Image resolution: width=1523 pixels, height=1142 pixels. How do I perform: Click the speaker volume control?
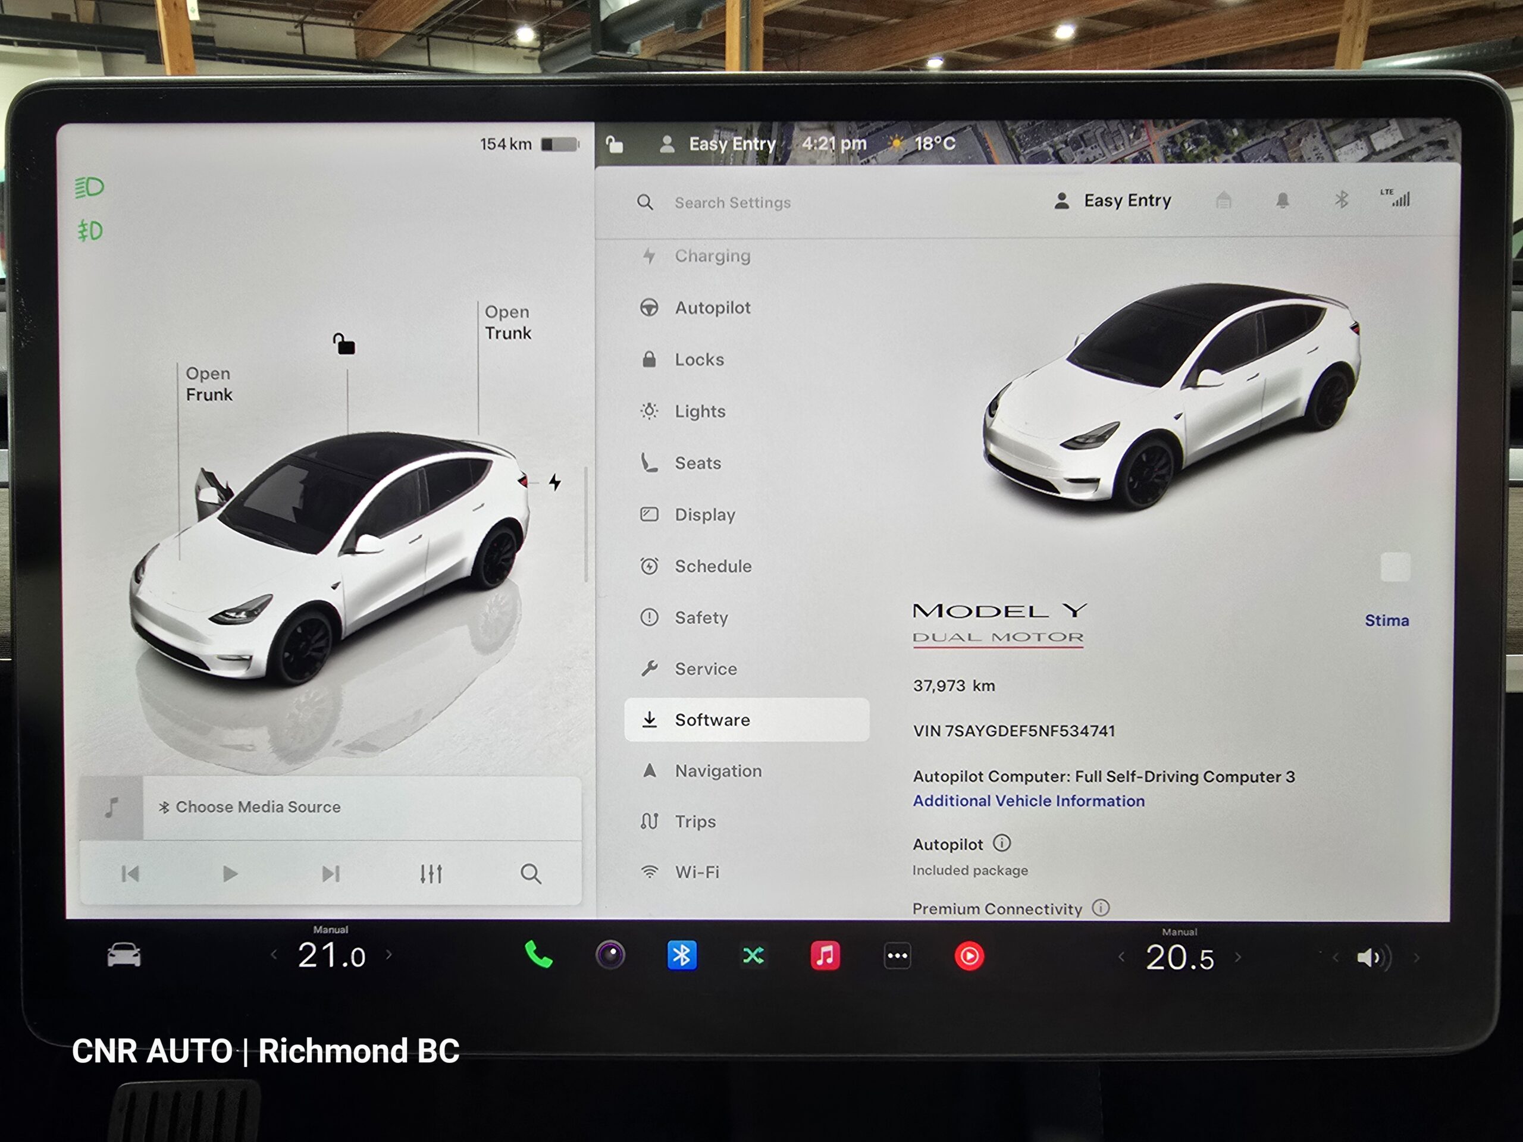tap(1371, 958)
